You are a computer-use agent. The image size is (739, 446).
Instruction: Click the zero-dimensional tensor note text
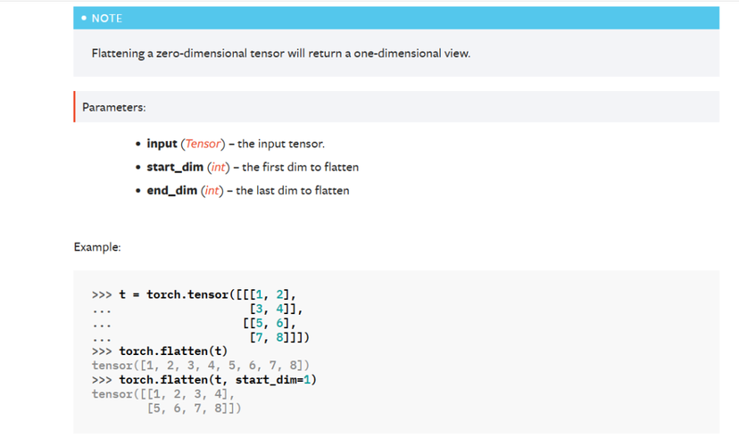click(280, 54)
